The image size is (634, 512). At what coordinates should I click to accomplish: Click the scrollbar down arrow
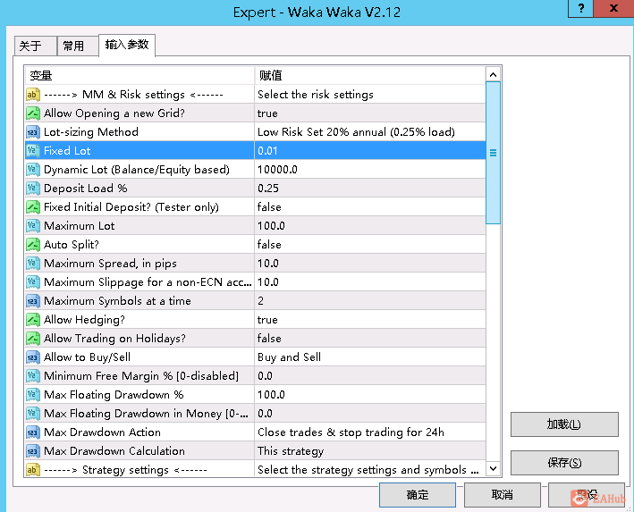(493, 469)
